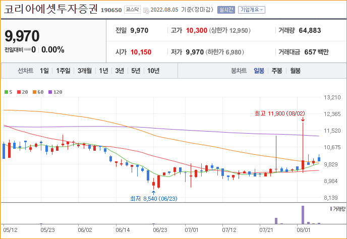The image size is (347, 239).
Task: Click the current price 9,970
Action: [x=22, y=36]
